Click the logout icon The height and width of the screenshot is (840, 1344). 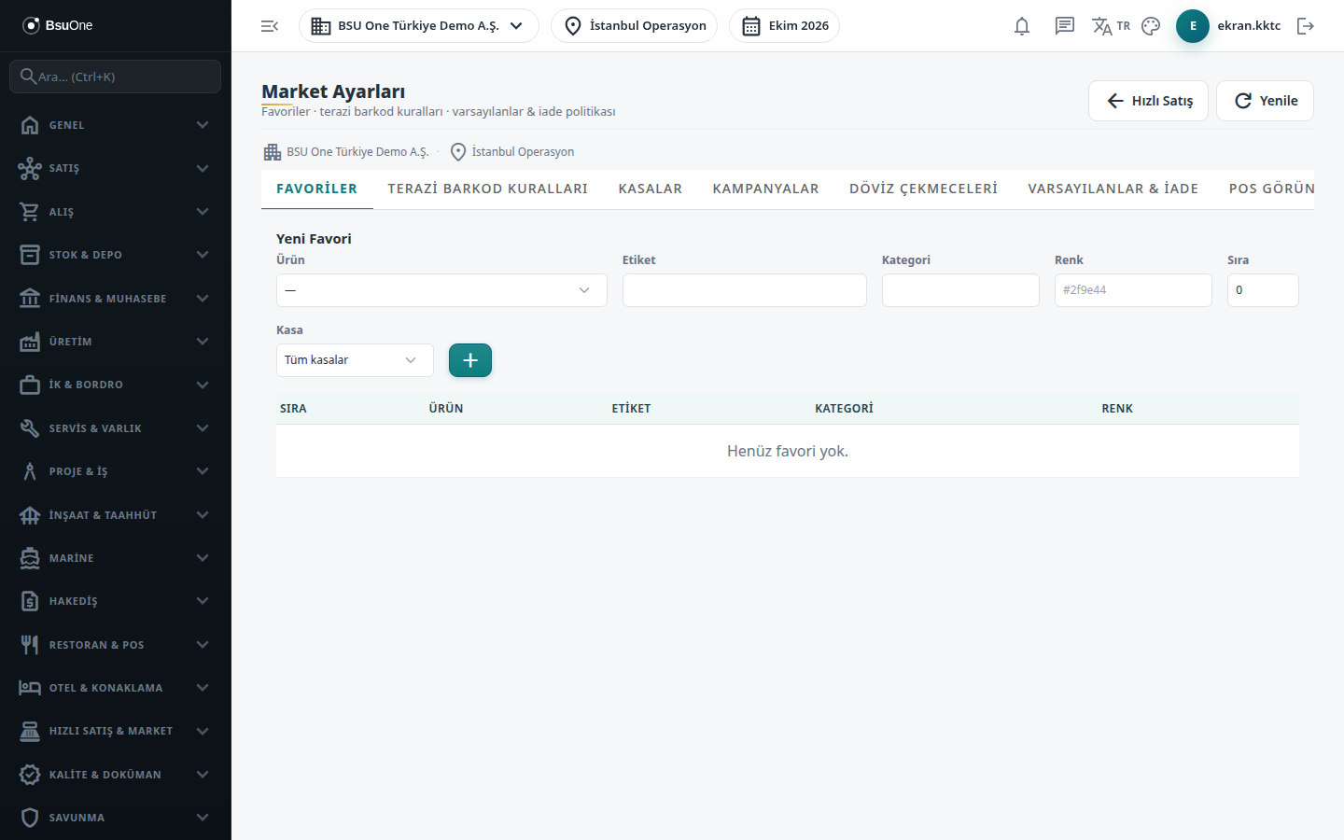pos(1306,26)
